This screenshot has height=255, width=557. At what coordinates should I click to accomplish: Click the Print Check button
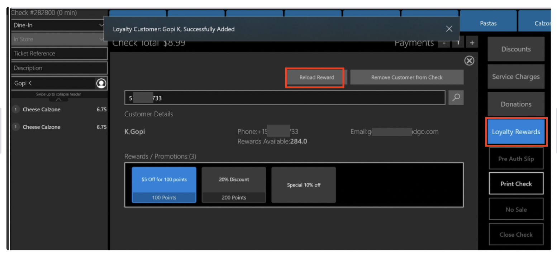516,184
